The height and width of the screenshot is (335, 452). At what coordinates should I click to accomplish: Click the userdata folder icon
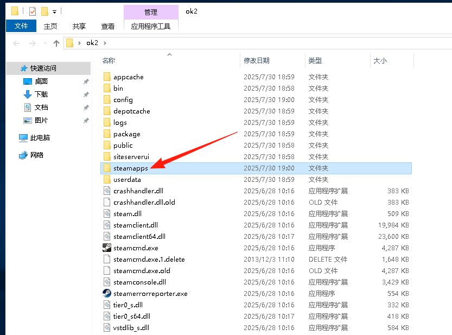pos(107,179)
